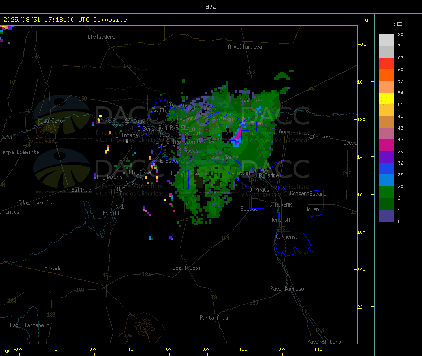Click the 'Agua_Toro' map label

click(x=50, y=121)
